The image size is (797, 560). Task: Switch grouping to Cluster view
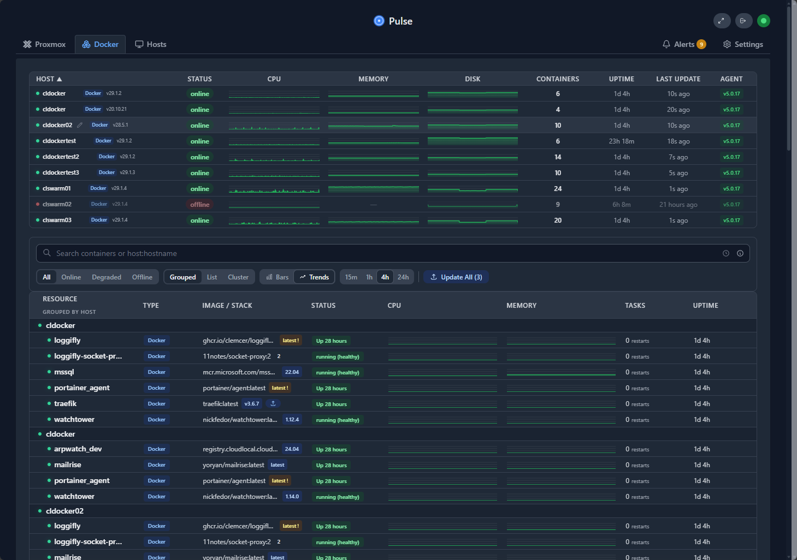(238, 277)
